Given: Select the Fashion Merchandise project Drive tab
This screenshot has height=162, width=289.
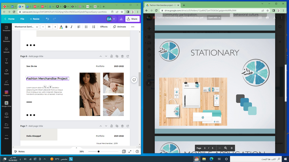Looking at the screenshot, I should (162, 5).
